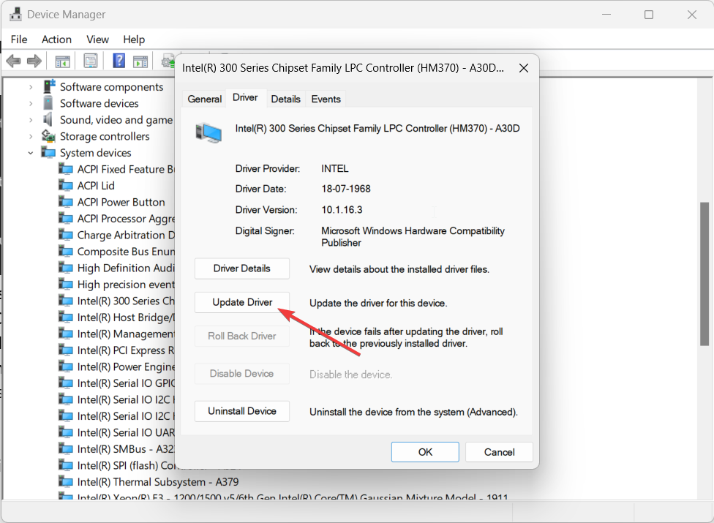Click the Software components category icon
This screenshot has height=523, width=714.
coord(49,86)
